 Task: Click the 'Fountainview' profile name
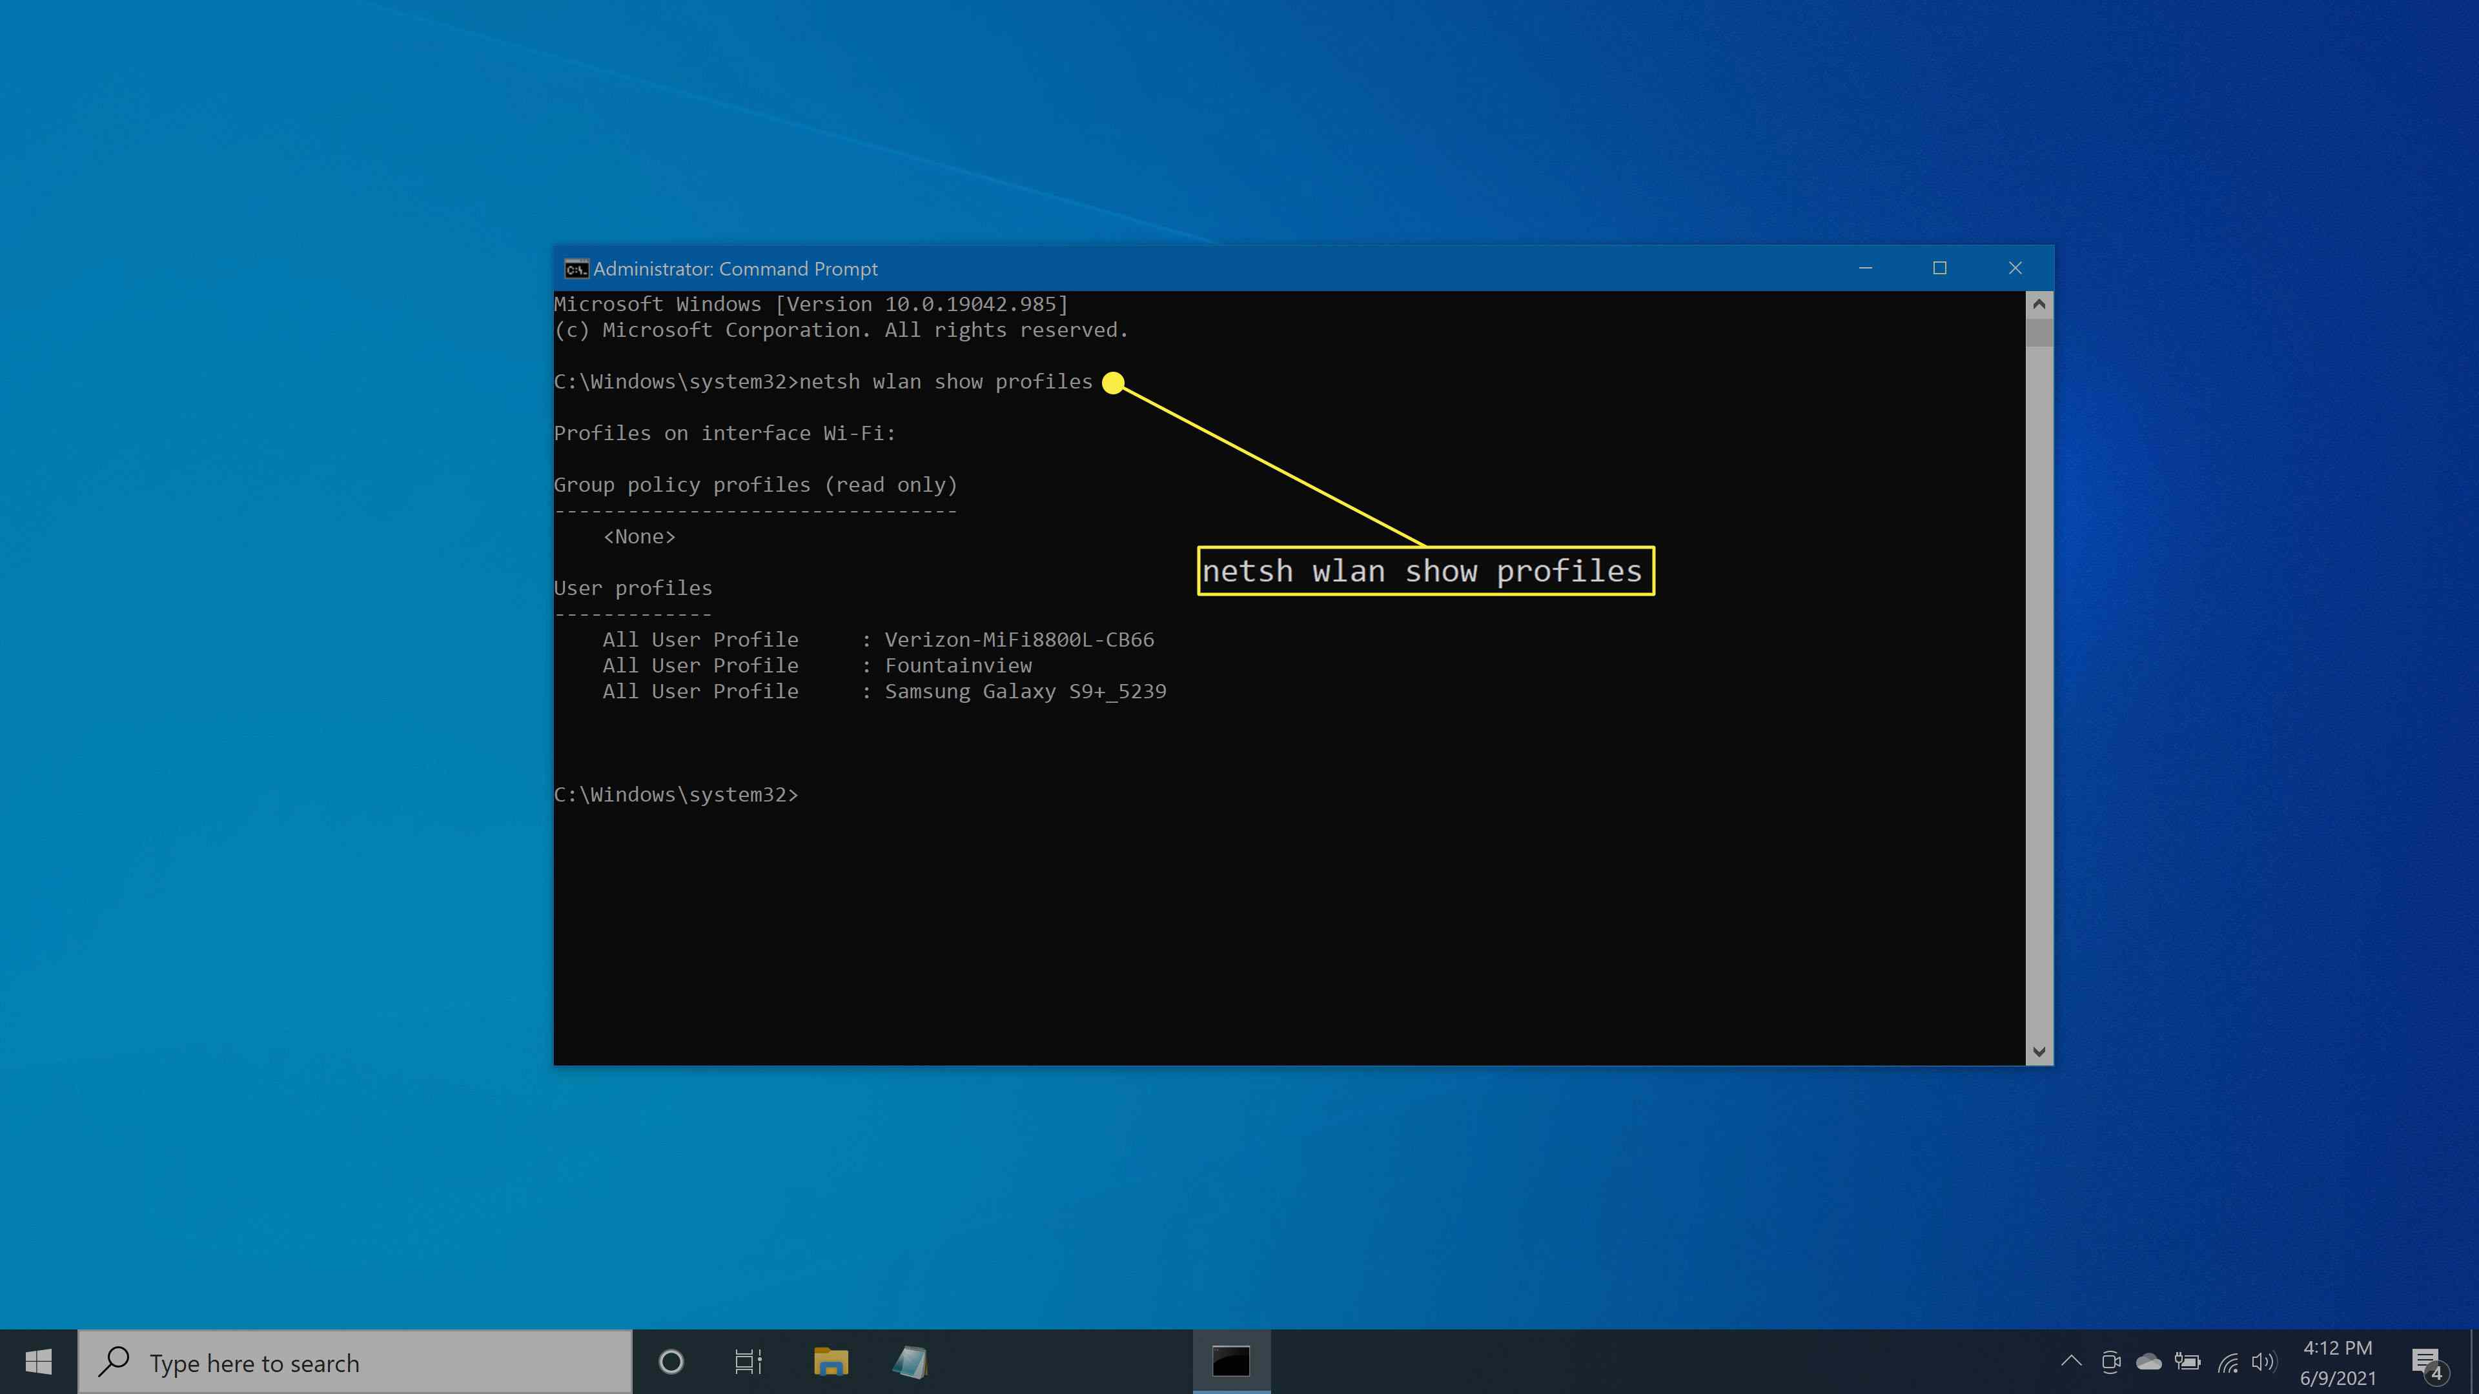pos(957,666)
